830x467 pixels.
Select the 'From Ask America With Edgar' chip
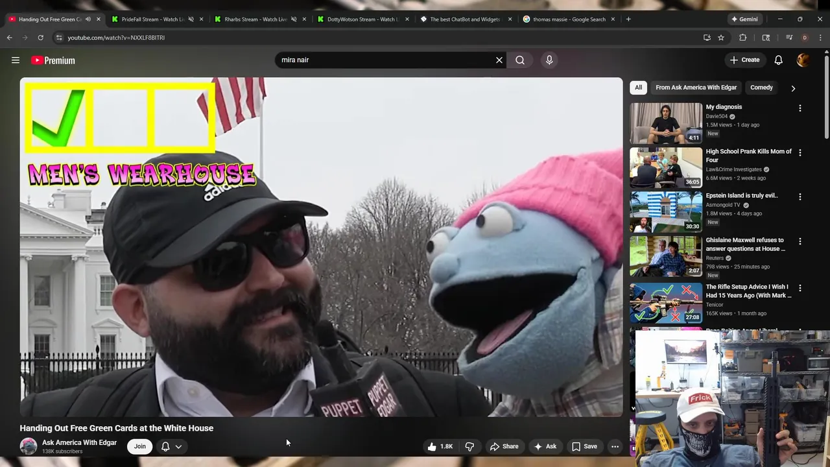pos(696,88)
